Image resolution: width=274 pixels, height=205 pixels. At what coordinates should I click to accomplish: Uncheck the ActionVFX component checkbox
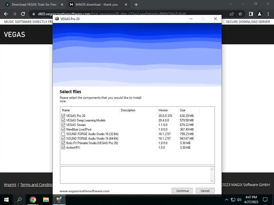63,147
